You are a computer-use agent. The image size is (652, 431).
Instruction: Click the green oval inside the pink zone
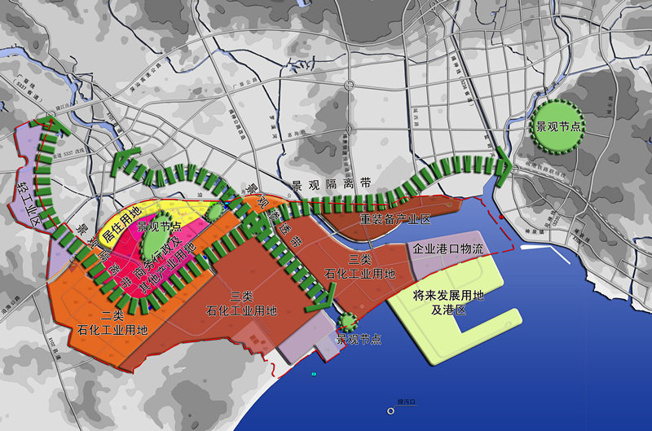click(151, 242)
